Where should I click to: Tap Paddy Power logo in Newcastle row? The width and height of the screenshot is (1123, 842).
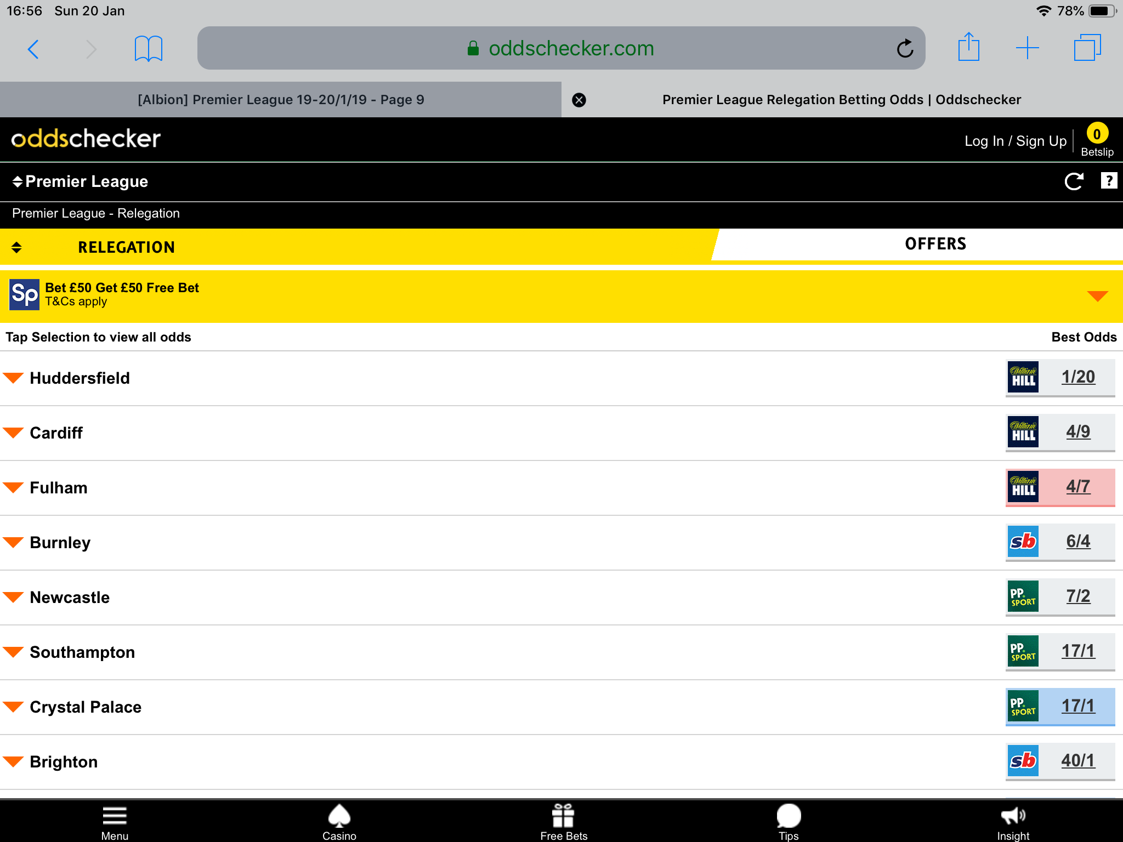[x=1023, y=596]
